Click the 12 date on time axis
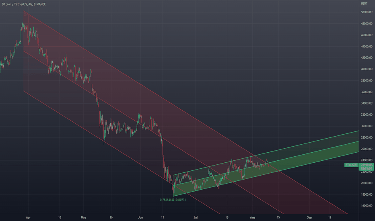The image size is (375, 221). [x=330, y=217]
